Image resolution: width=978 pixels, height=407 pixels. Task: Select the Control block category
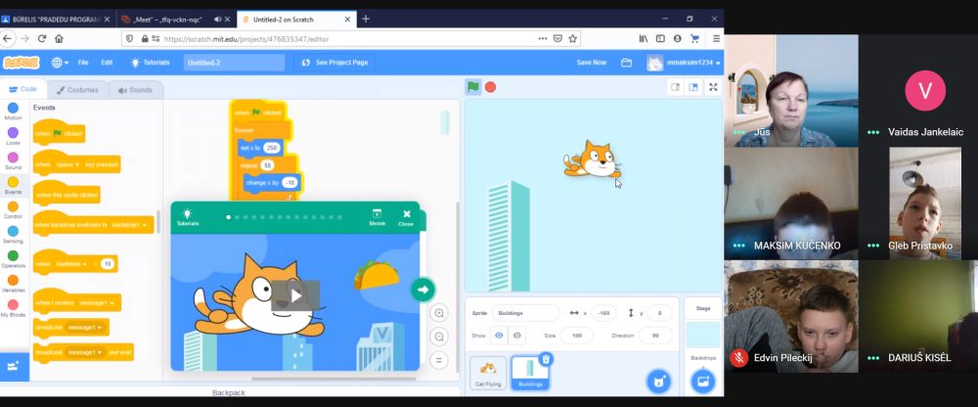tap(13, 210)
